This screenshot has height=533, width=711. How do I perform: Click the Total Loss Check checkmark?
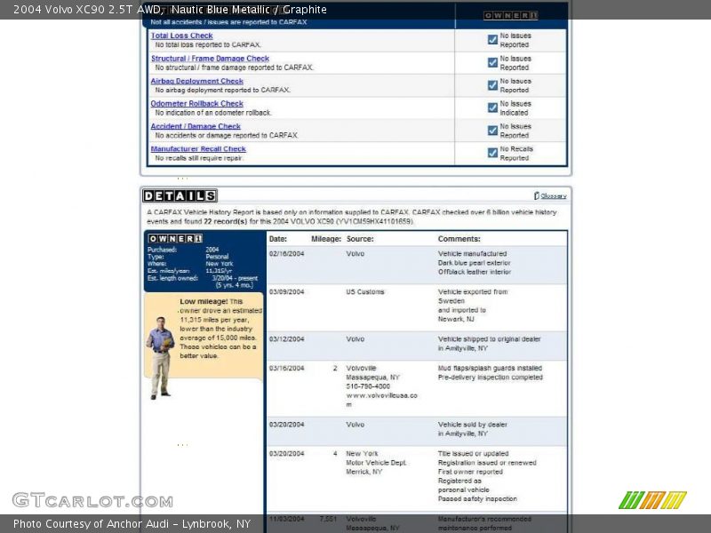[x=492, y=40]
